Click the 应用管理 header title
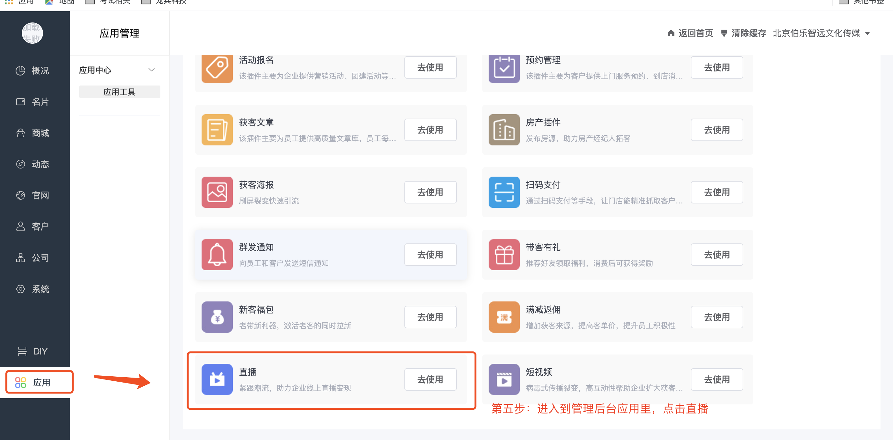893x440 pixels. coord(119,33)
